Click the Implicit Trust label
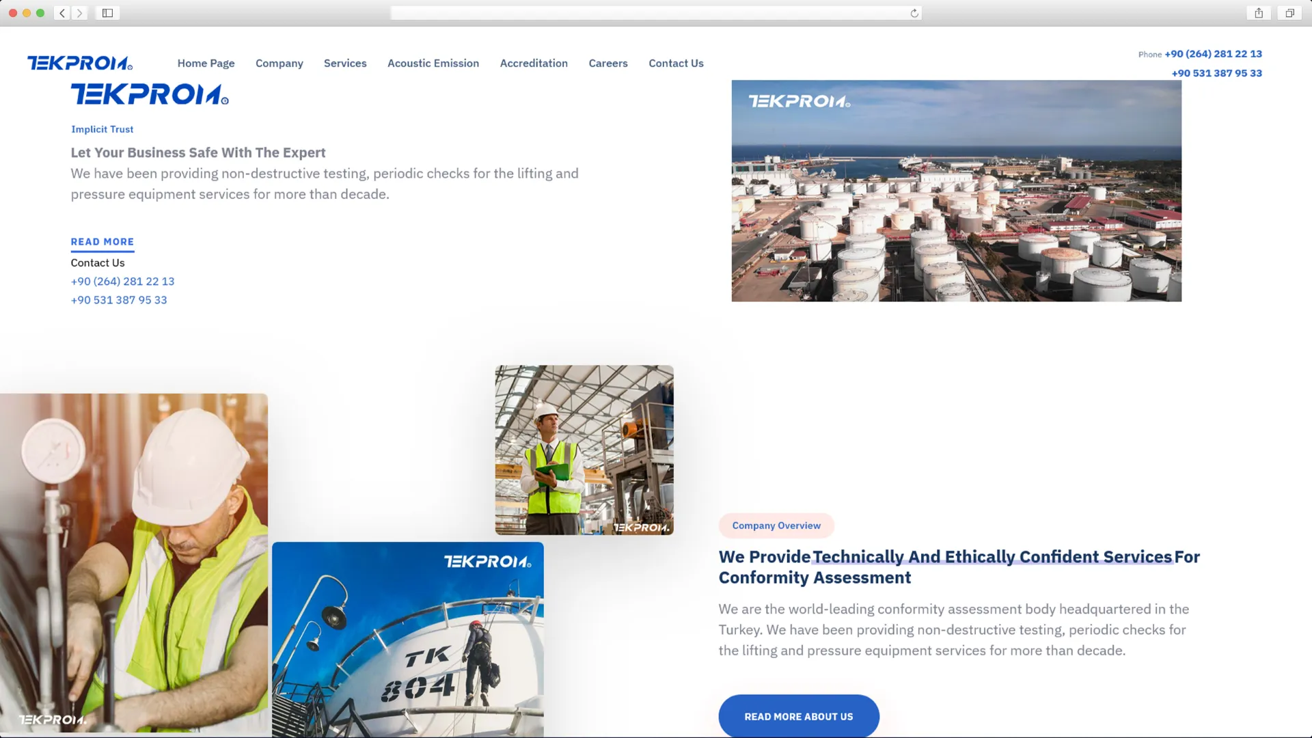1312x738 pixels. click(102, 129)
